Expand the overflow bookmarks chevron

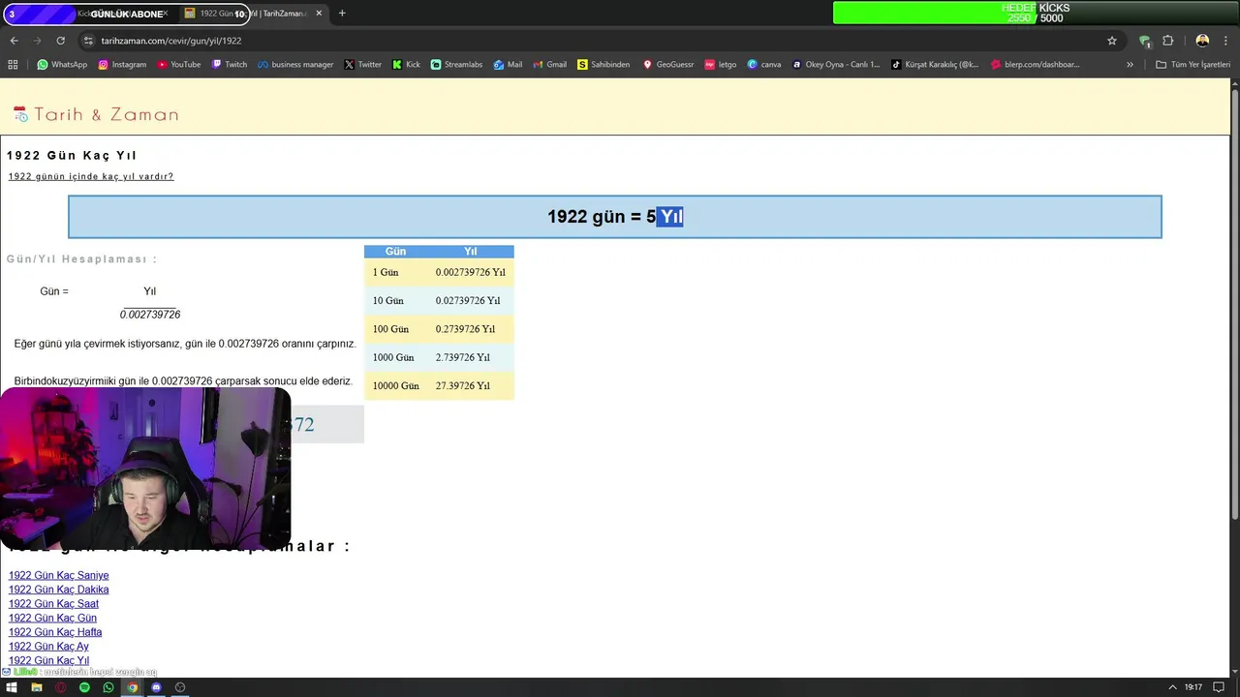1130,65
